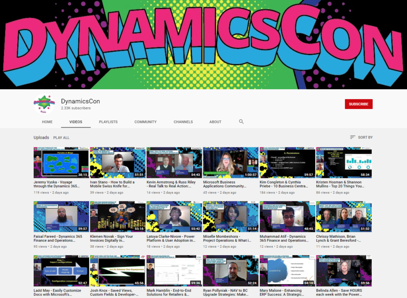Image resolution: width=407 pixels, height=298 pixels.
Task: Open Latoya Clarke-Nivore video thumbnail
Action: click(x=174, y=216)
